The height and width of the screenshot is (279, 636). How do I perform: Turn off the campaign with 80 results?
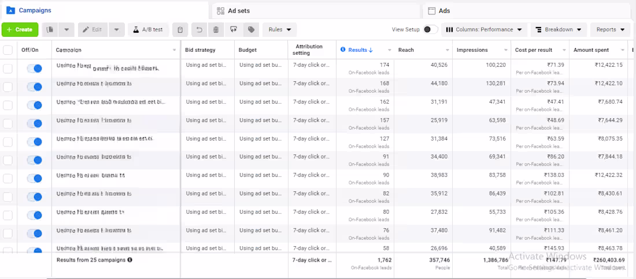coord(35,215)
